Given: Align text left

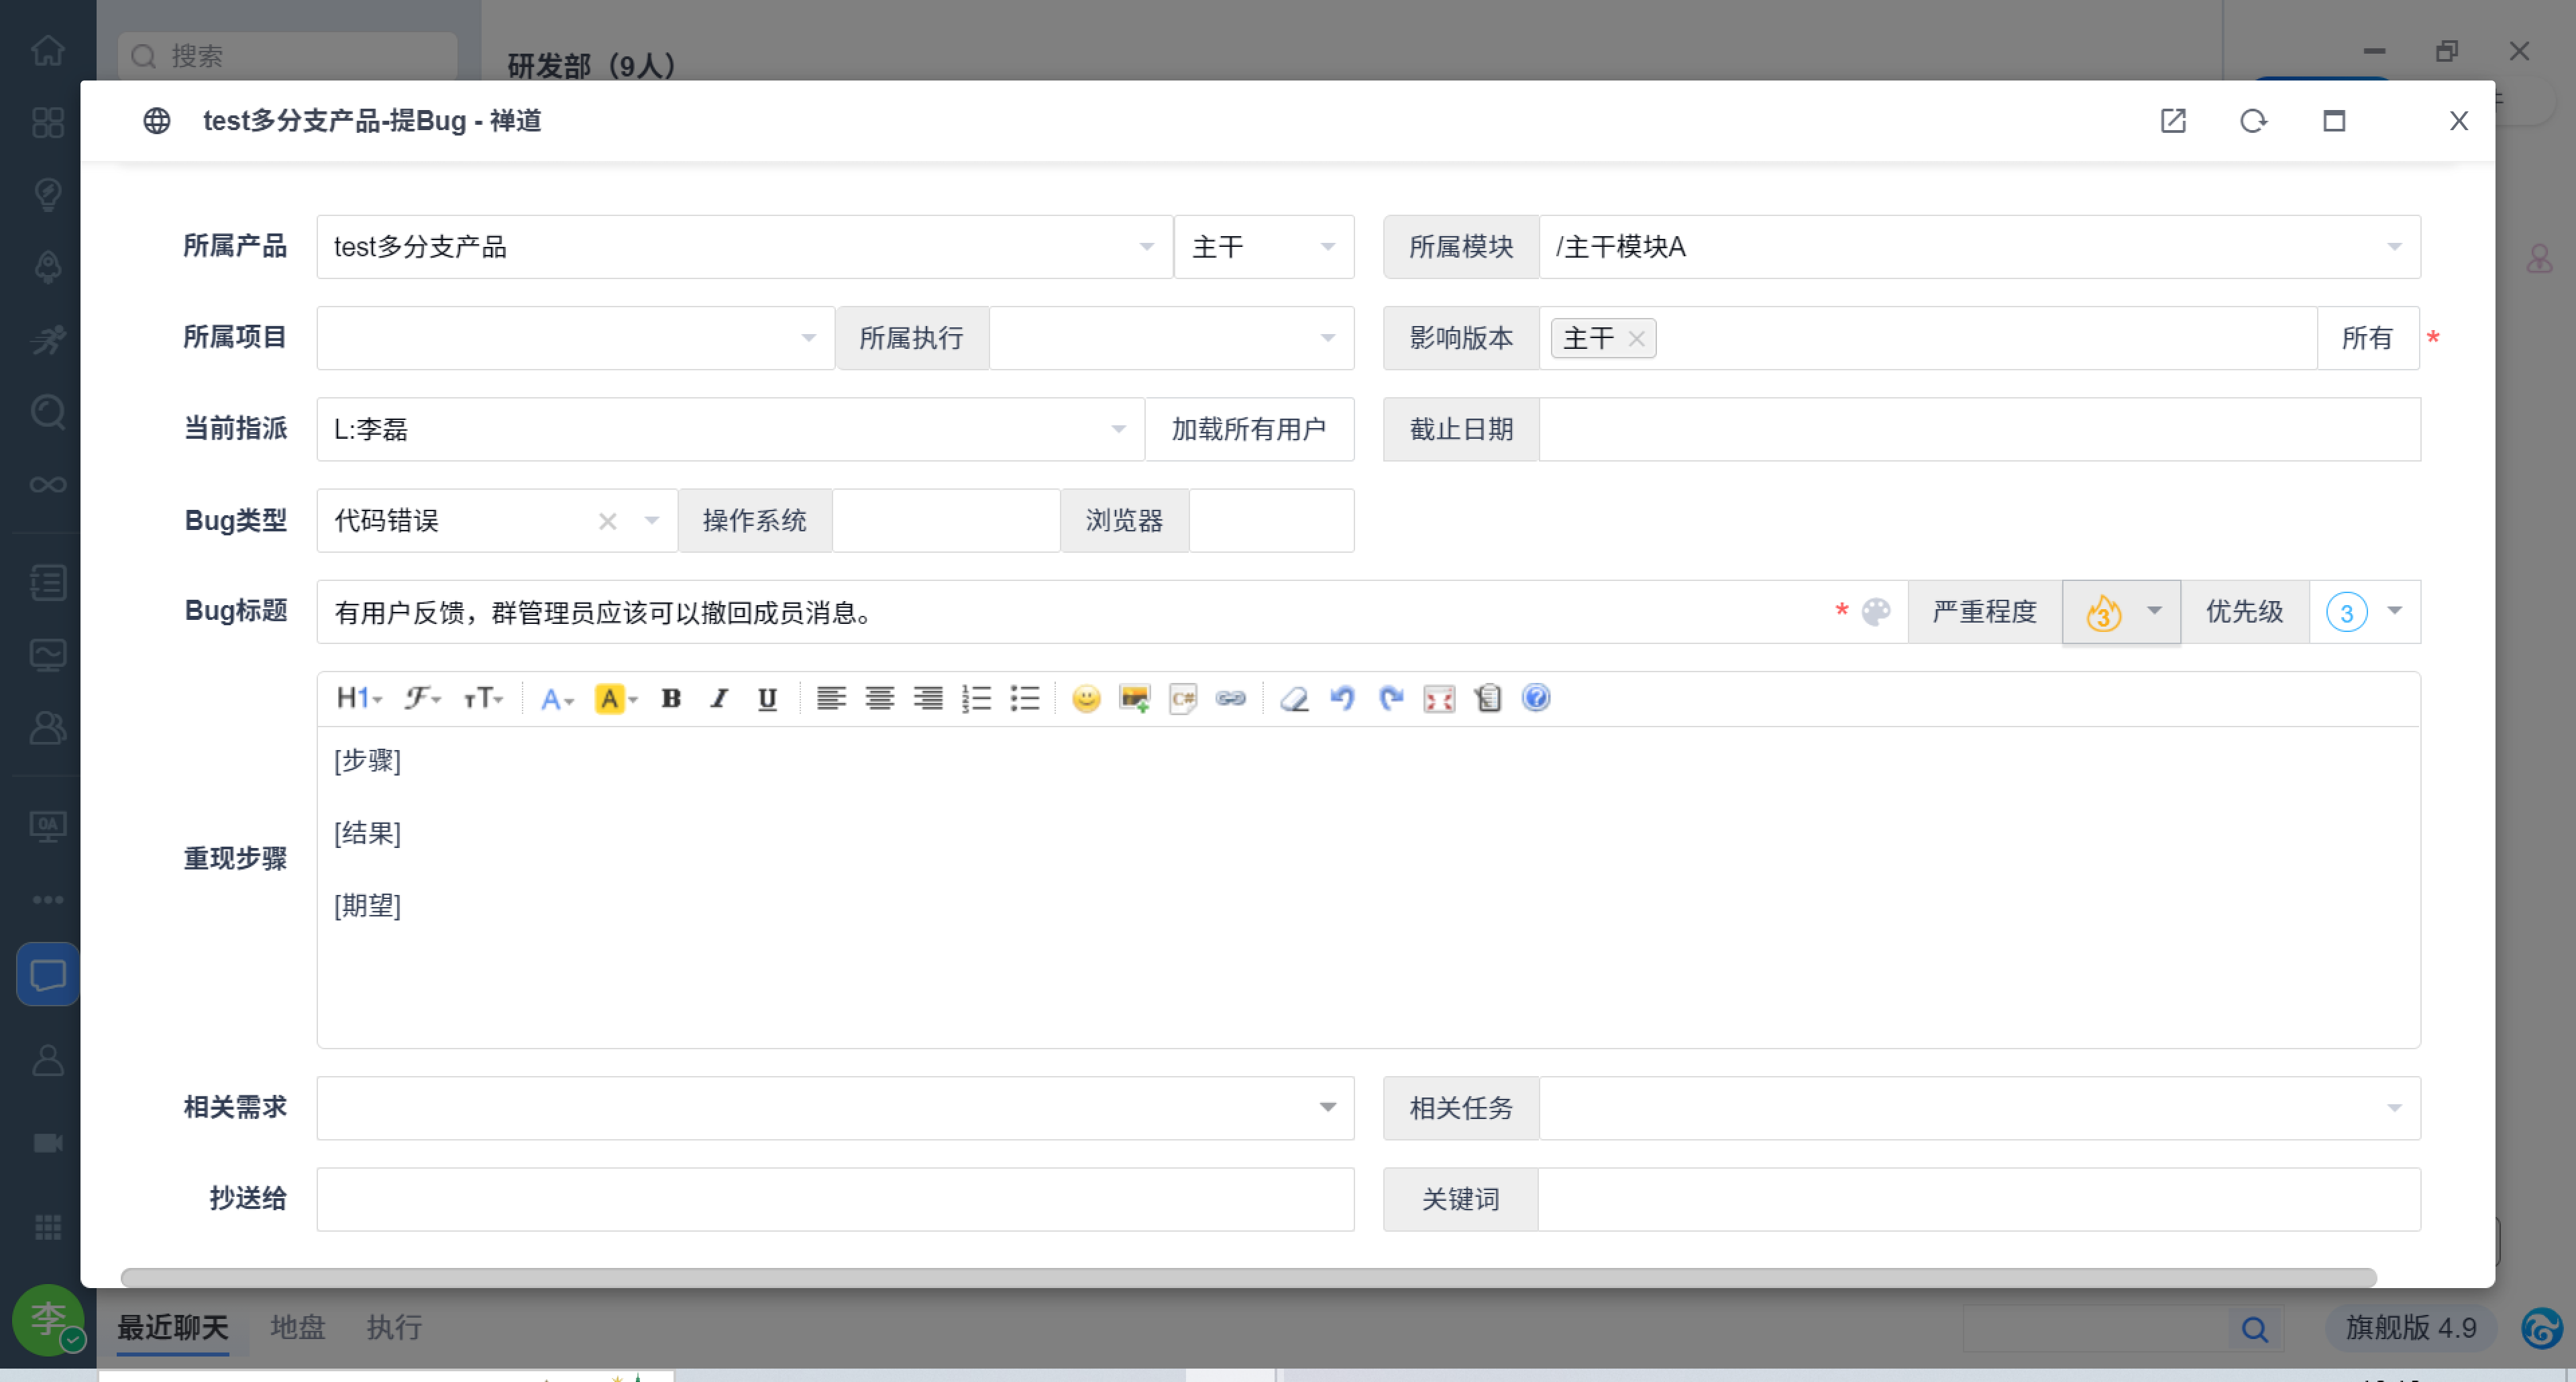Looking at the screenshot, I should [831, 698].
